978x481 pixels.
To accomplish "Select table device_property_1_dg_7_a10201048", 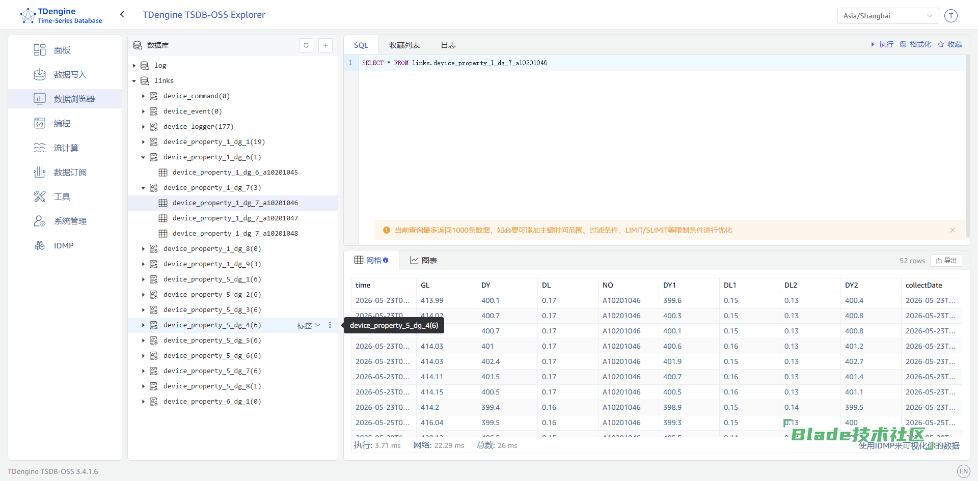I will pos(235,234).
